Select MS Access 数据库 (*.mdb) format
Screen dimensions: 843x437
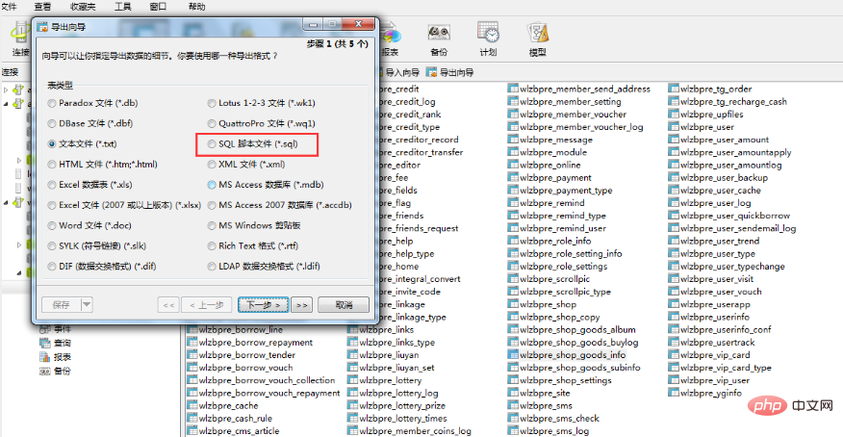pyautogui.click(x=212, y=185)
